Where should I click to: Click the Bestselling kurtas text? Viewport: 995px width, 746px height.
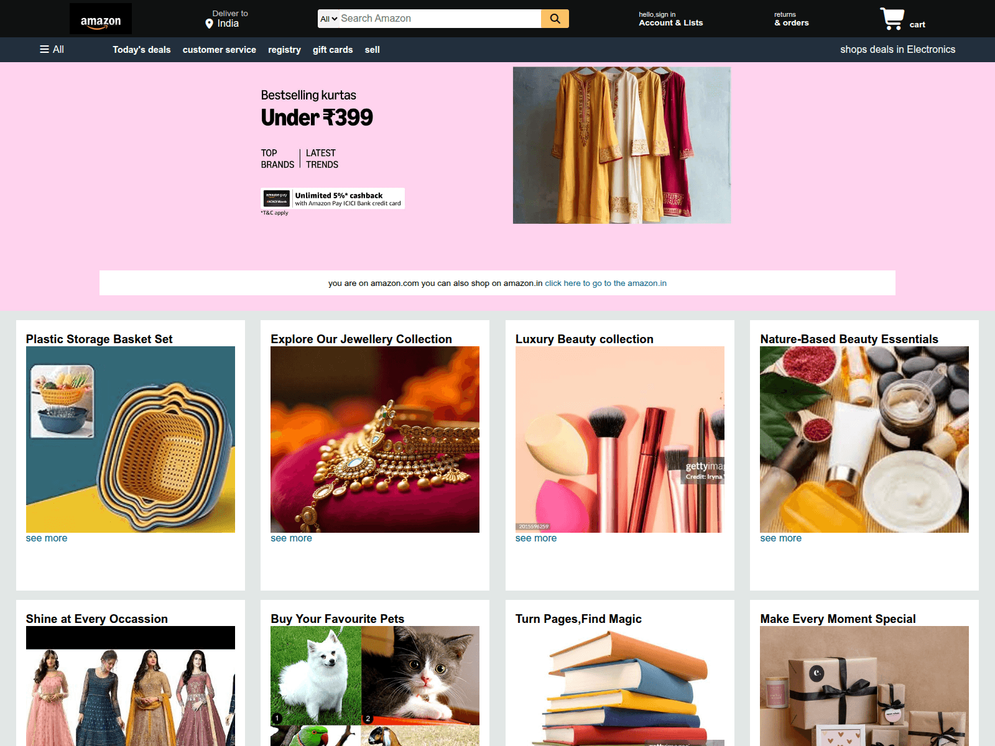tap(308, 95)
